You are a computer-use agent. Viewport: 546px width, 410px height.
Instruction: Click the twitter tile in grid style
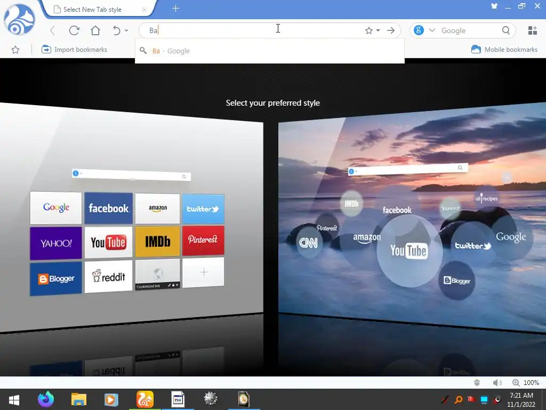point(203,209)
